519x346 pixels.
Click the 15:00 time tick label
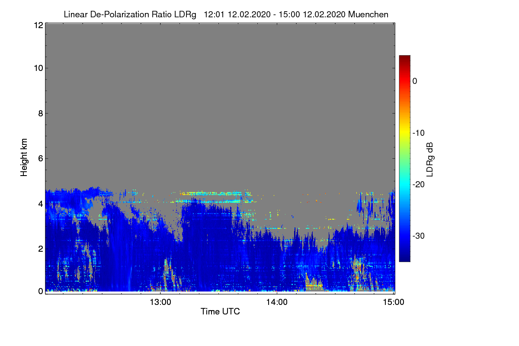click(394, 302)
